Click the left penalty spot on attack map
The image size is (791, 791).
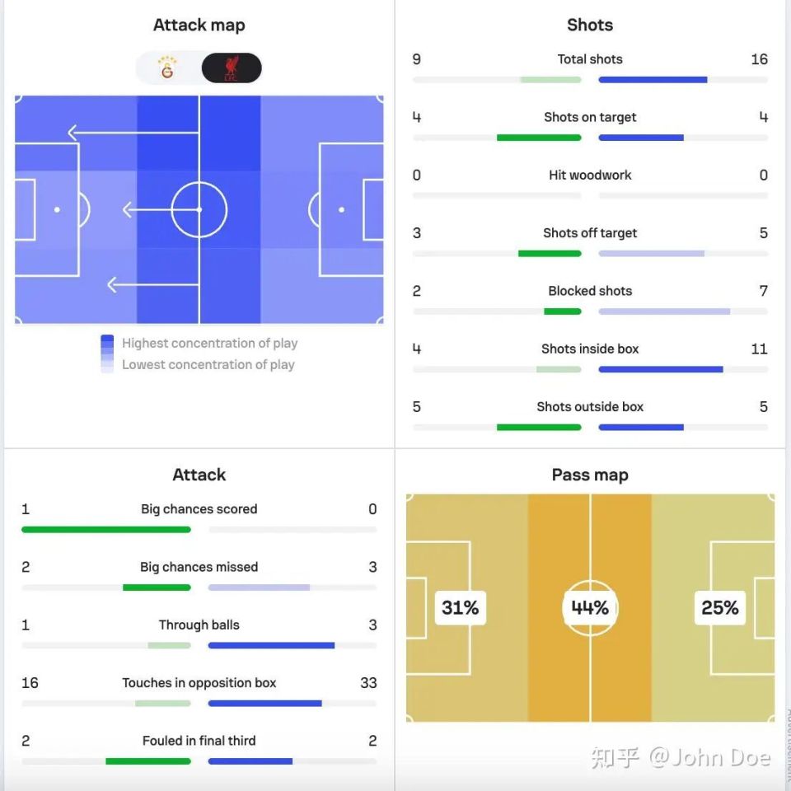57,210
